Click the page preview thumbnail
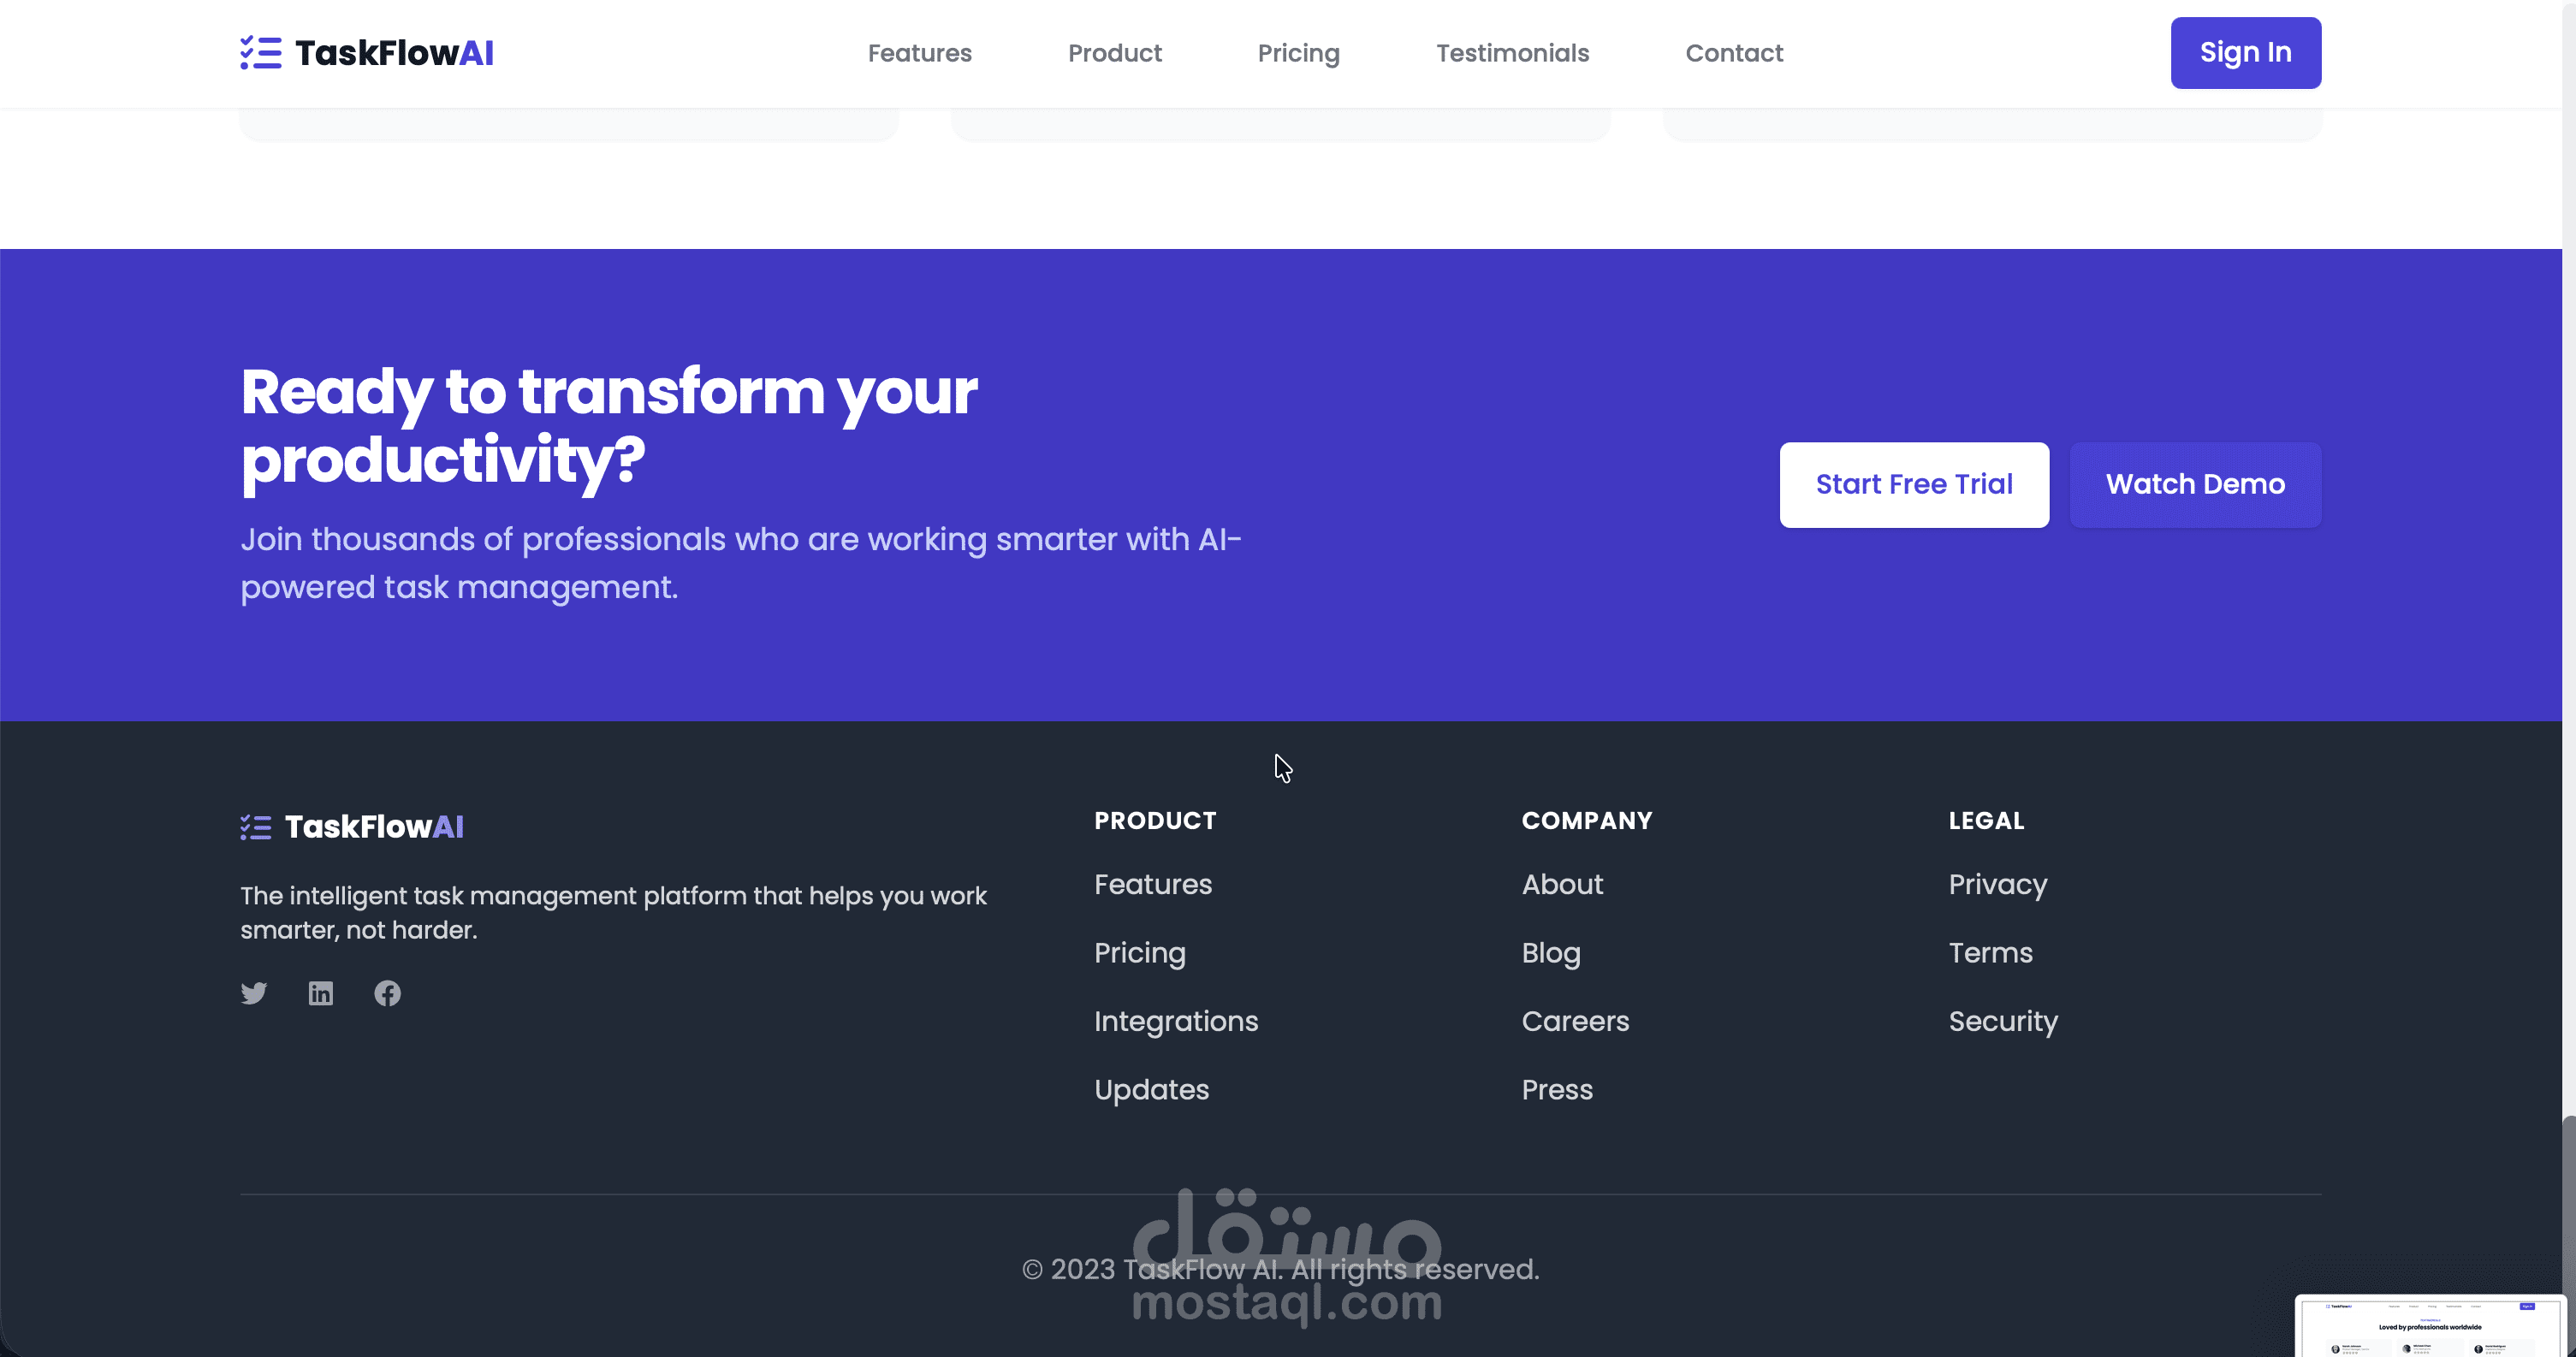Screen dimensions: 2576x1357 pos(2429,1327)
